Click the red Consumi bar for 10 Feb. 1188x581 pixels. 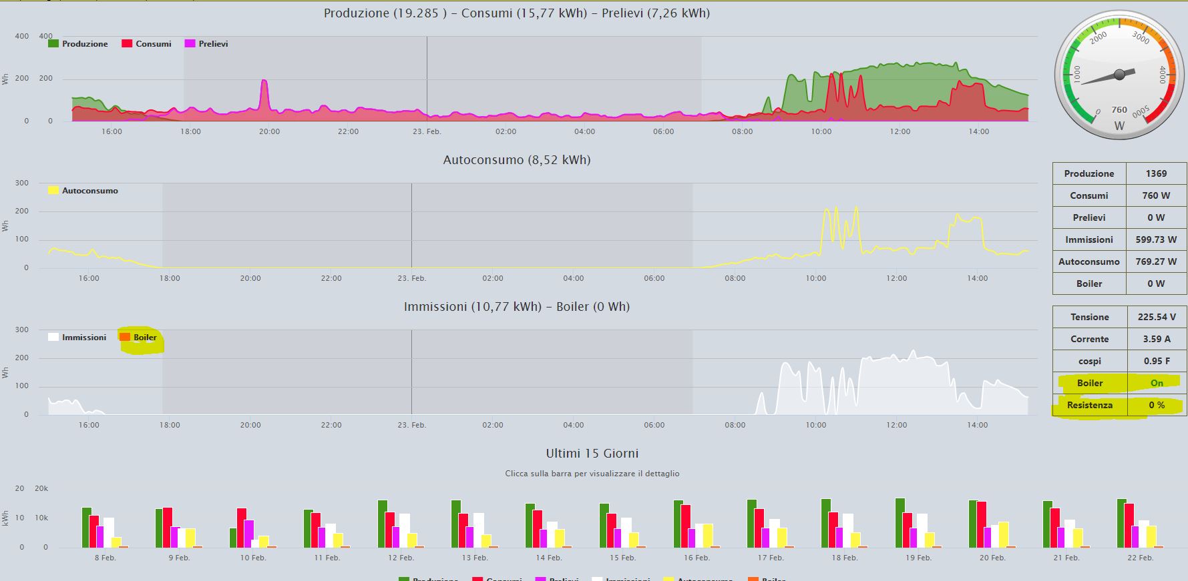(241, 528)
